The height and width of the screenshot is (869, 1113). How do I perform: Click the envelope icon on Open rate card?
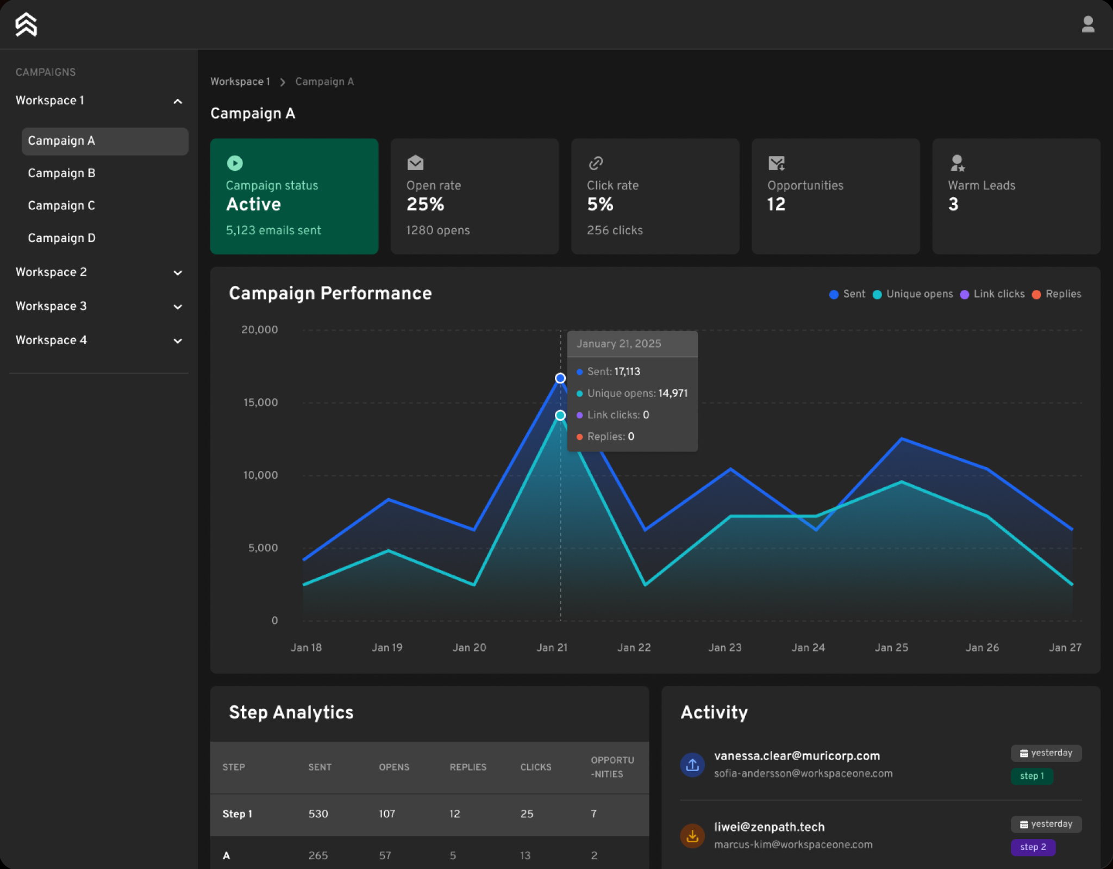tap(415, 163)
